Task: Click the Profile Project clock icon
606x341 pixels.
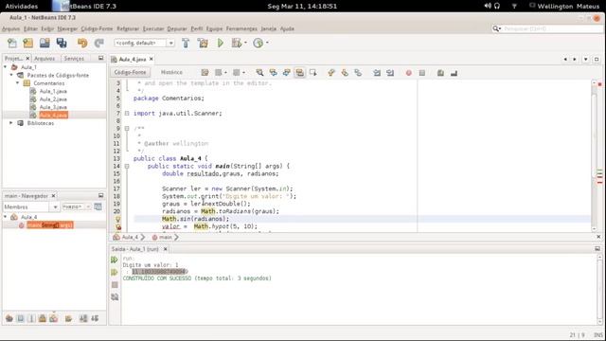Action: tap(258, 43)
